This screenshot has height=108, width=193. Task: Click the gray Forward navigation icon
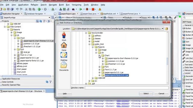click(45, 9)
